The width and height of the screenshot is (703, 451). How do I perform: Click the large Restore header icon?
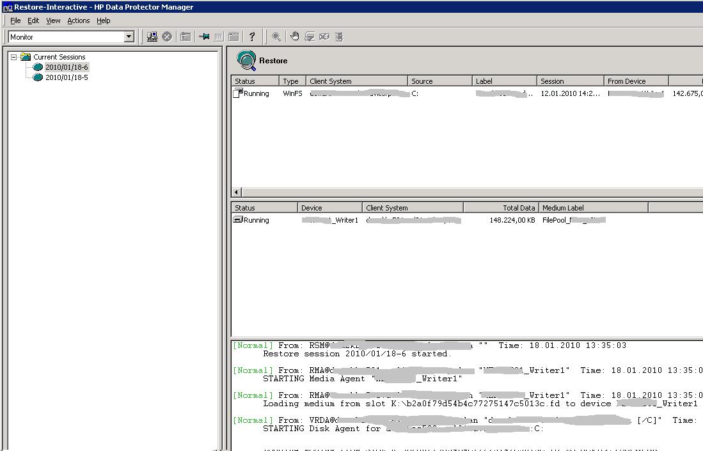[246, 60]
